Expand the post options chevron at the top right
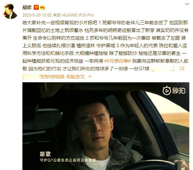The image size is (193, 170). (187, 4)
